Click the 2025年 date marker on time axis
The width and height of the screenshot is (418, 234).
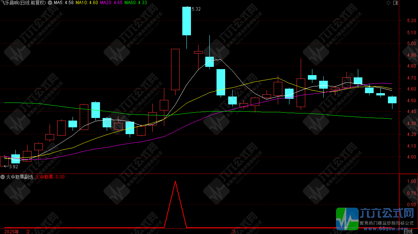click(12, 231)
